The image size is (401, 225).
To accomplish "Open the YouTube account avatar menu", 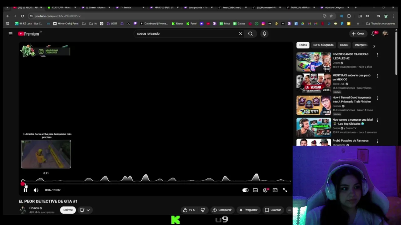I will (385, 33).
